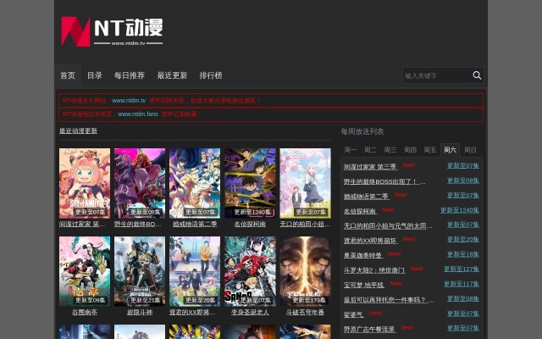Click the magnifying glass search icon
Screen dimensions: 542x339
pyautogui.click(x=477, y=75)
